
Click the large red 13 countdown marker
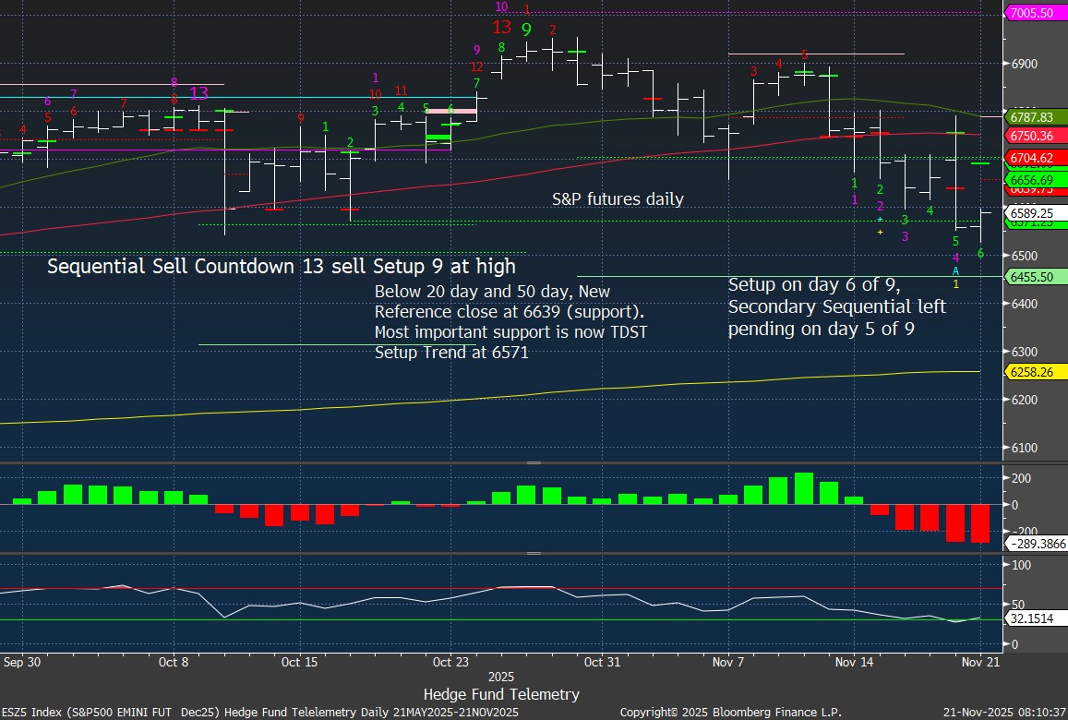[501, 28]
